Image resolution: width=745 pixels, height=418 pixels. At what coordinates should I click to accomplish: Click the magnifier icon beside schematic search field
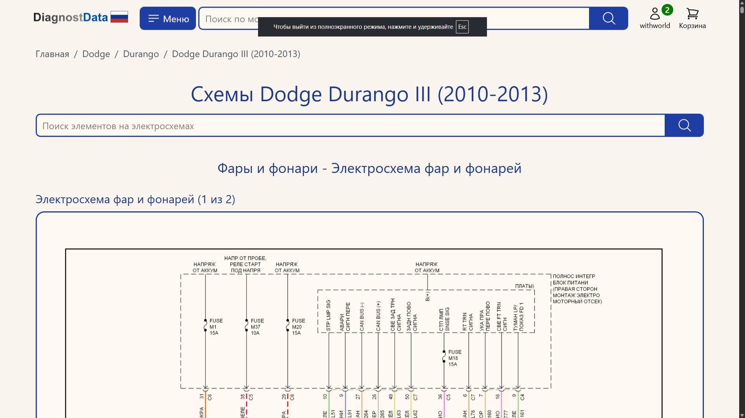[684, 125]
